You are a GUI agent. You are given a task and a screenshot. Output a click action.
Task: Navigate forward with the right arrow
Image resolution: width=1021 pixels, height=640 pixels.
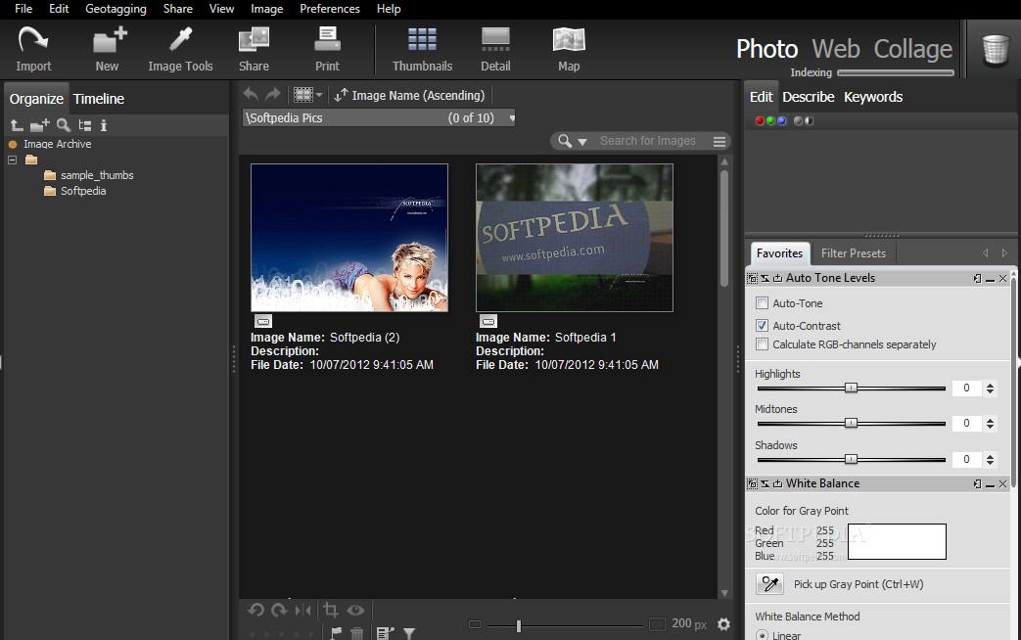273,94
